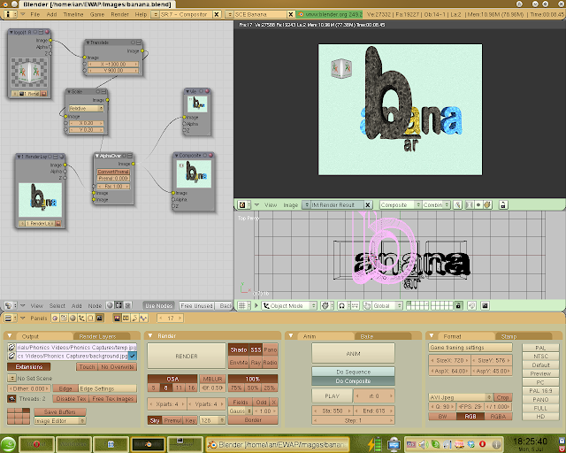Toggle the Do Composite option

coord(352,380)
